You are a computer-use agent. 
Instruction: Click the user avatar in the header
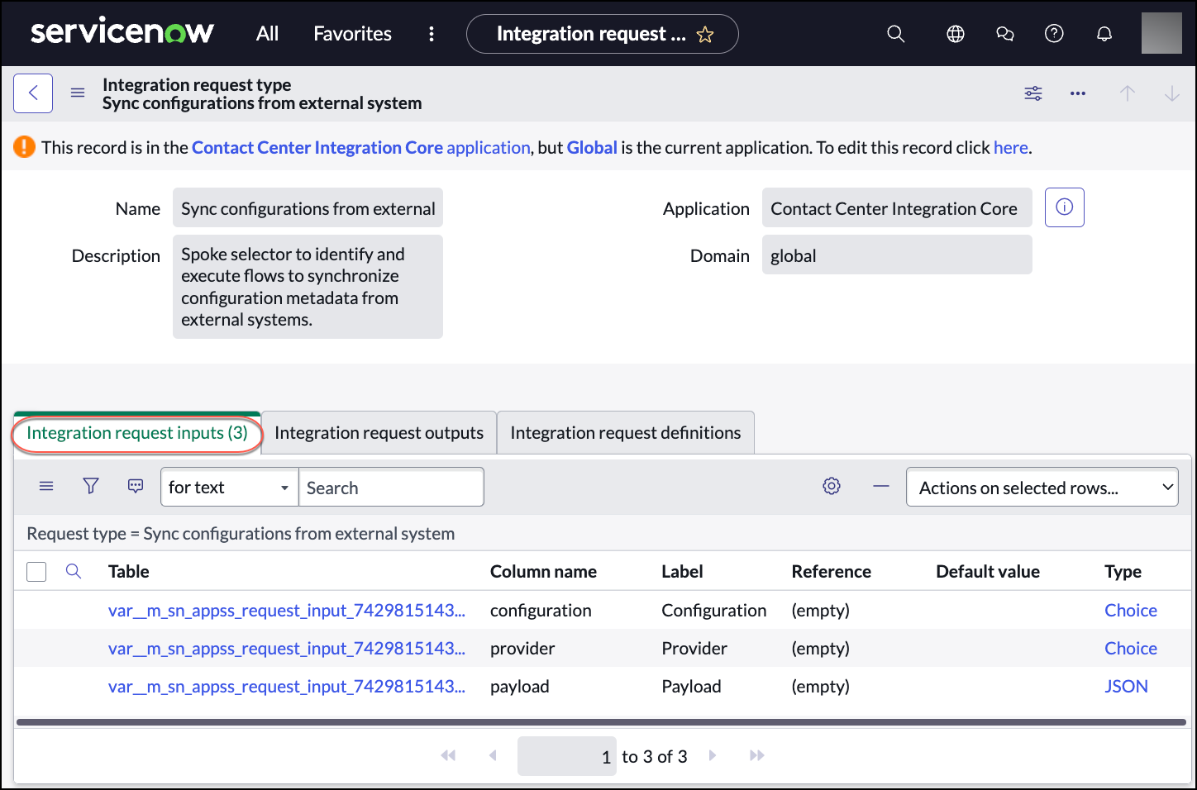1161,33
